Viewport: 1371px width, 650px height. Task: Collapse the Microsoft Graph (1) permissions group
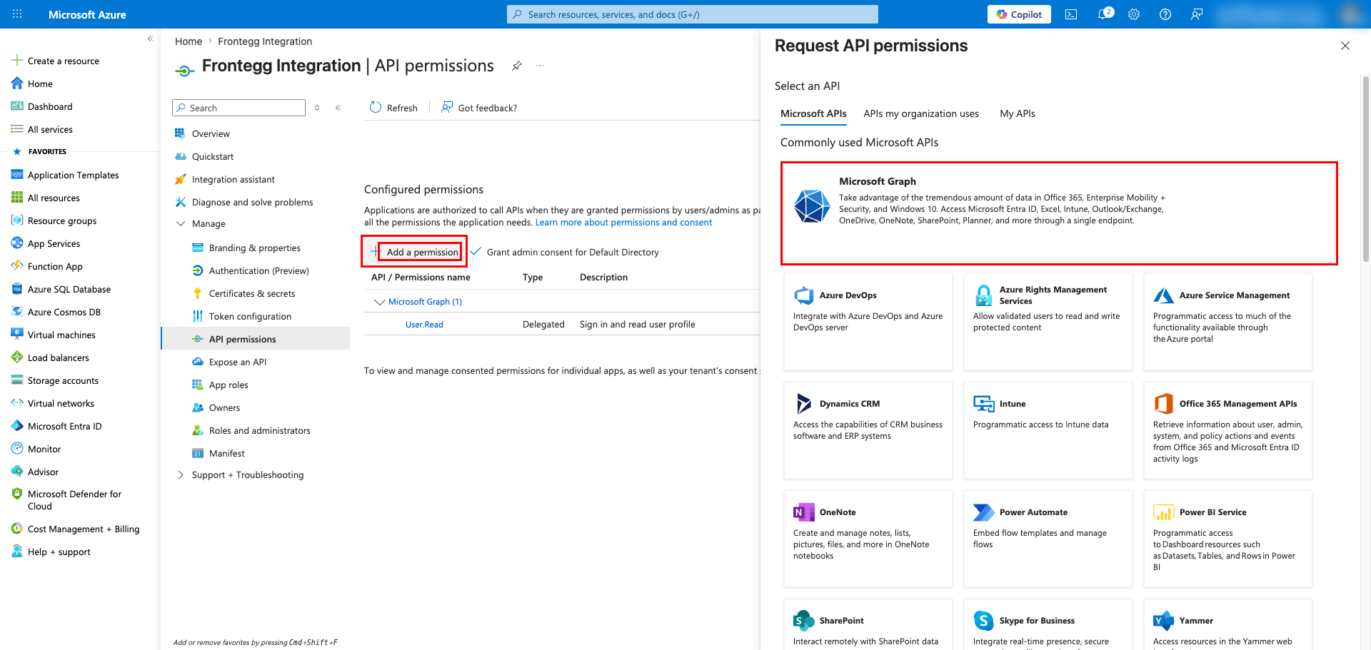pyautogui.click(x=379, y=302)
